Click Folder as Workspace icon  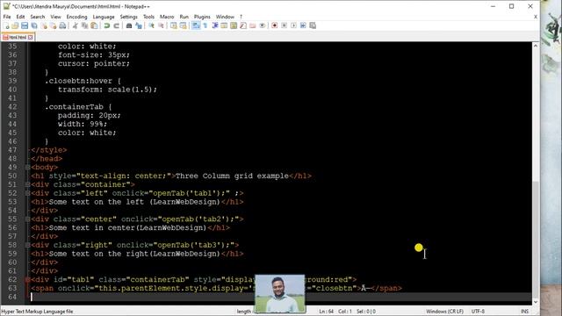253,25
